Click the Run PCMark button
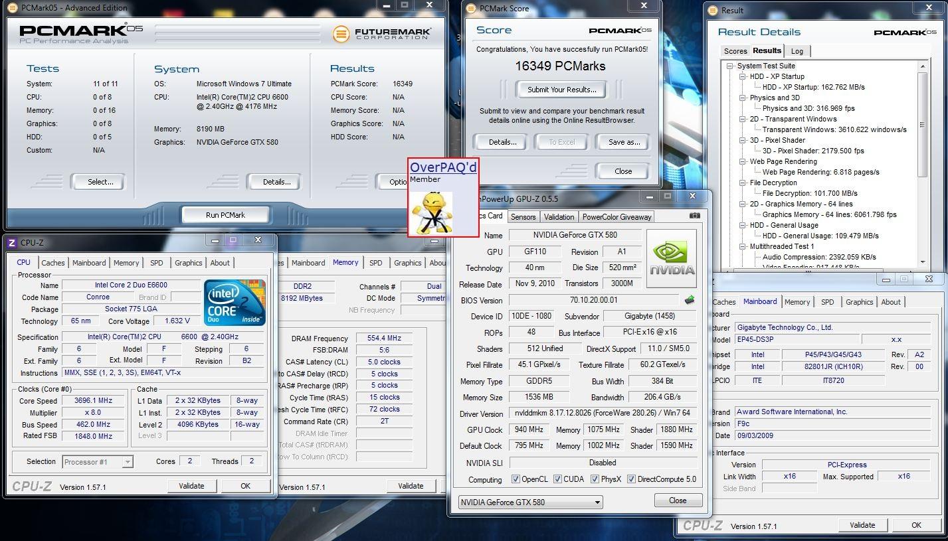The height and width of the screenshot is (541, 948). [225, 215]
